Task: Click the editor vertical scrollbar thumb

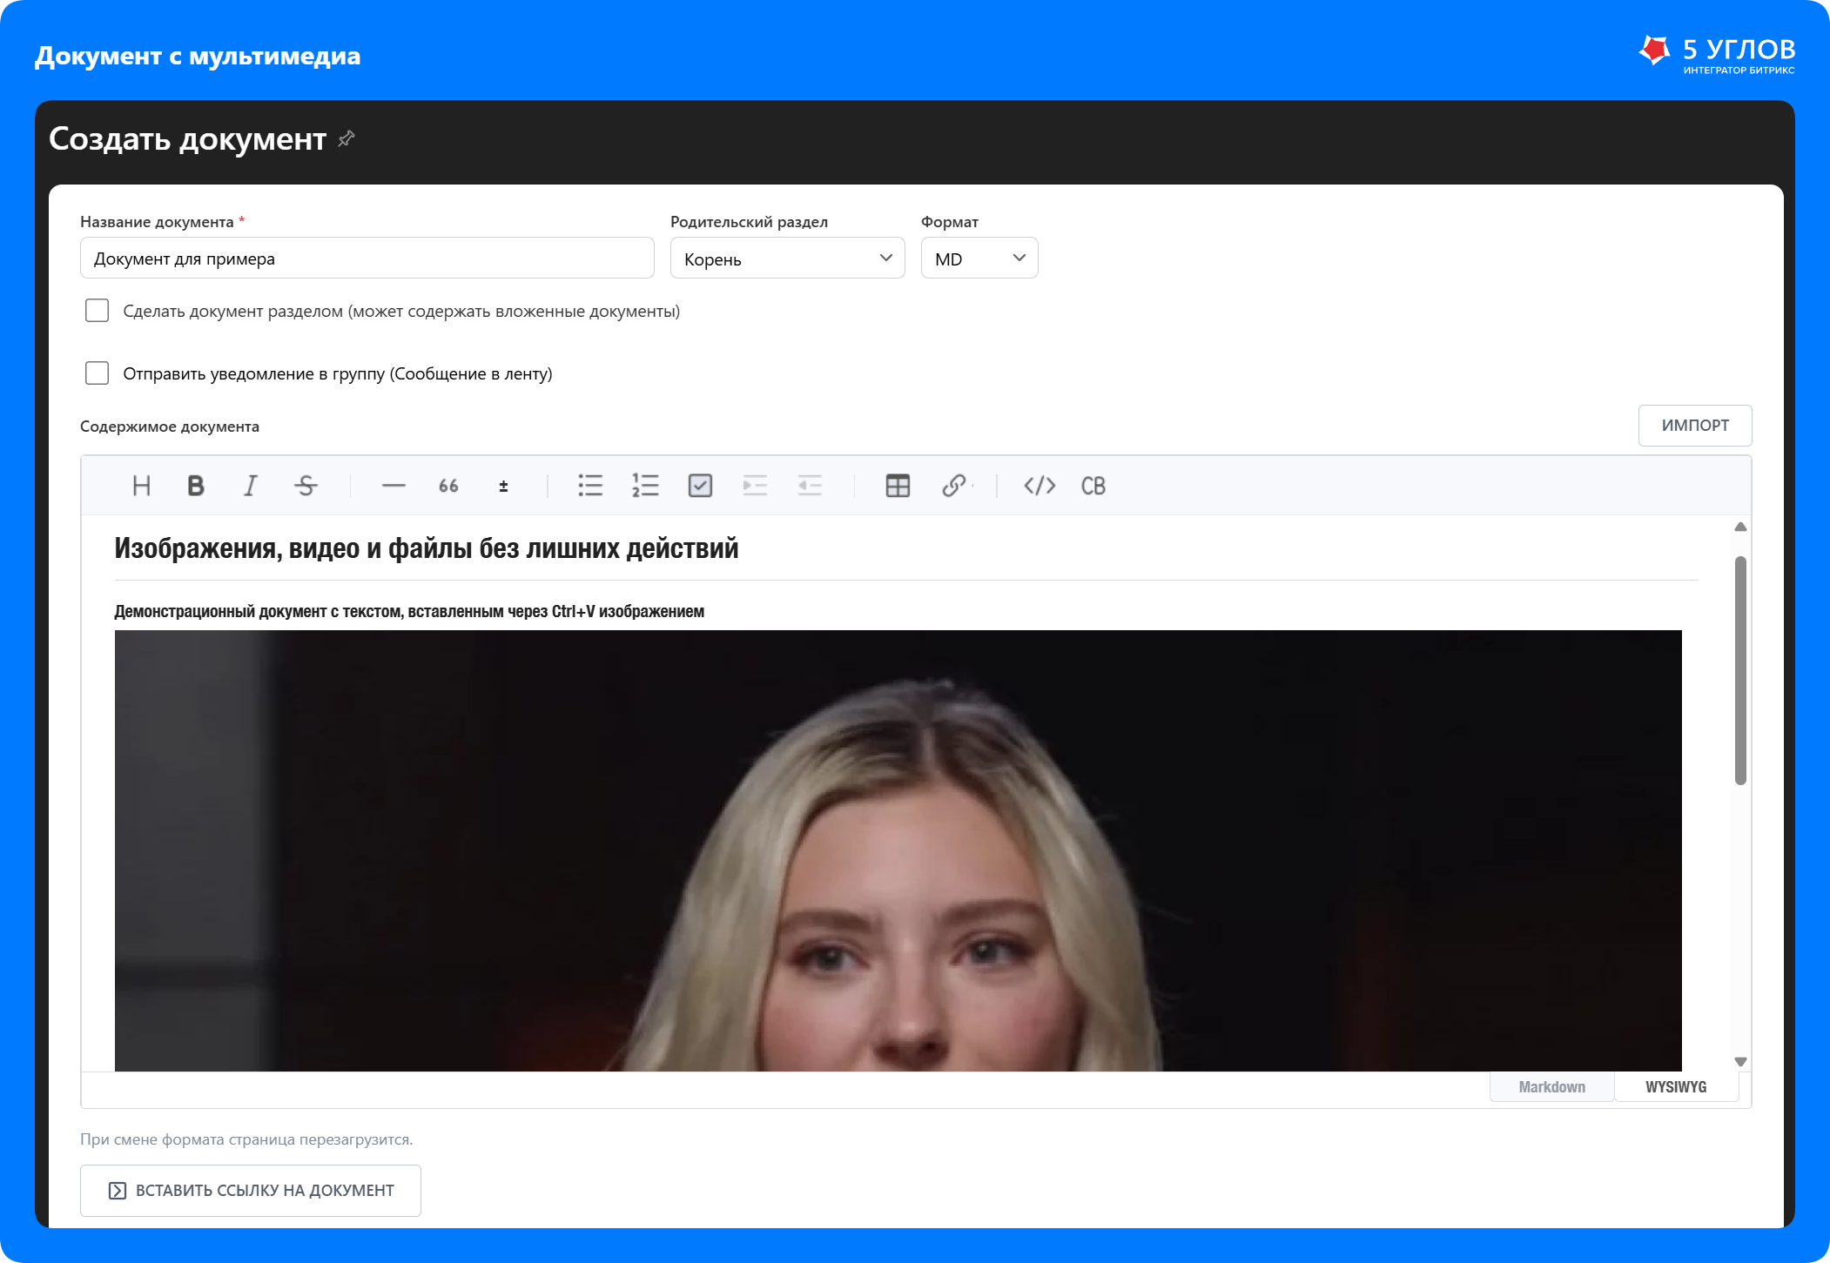Action: tap(1740, 670)
